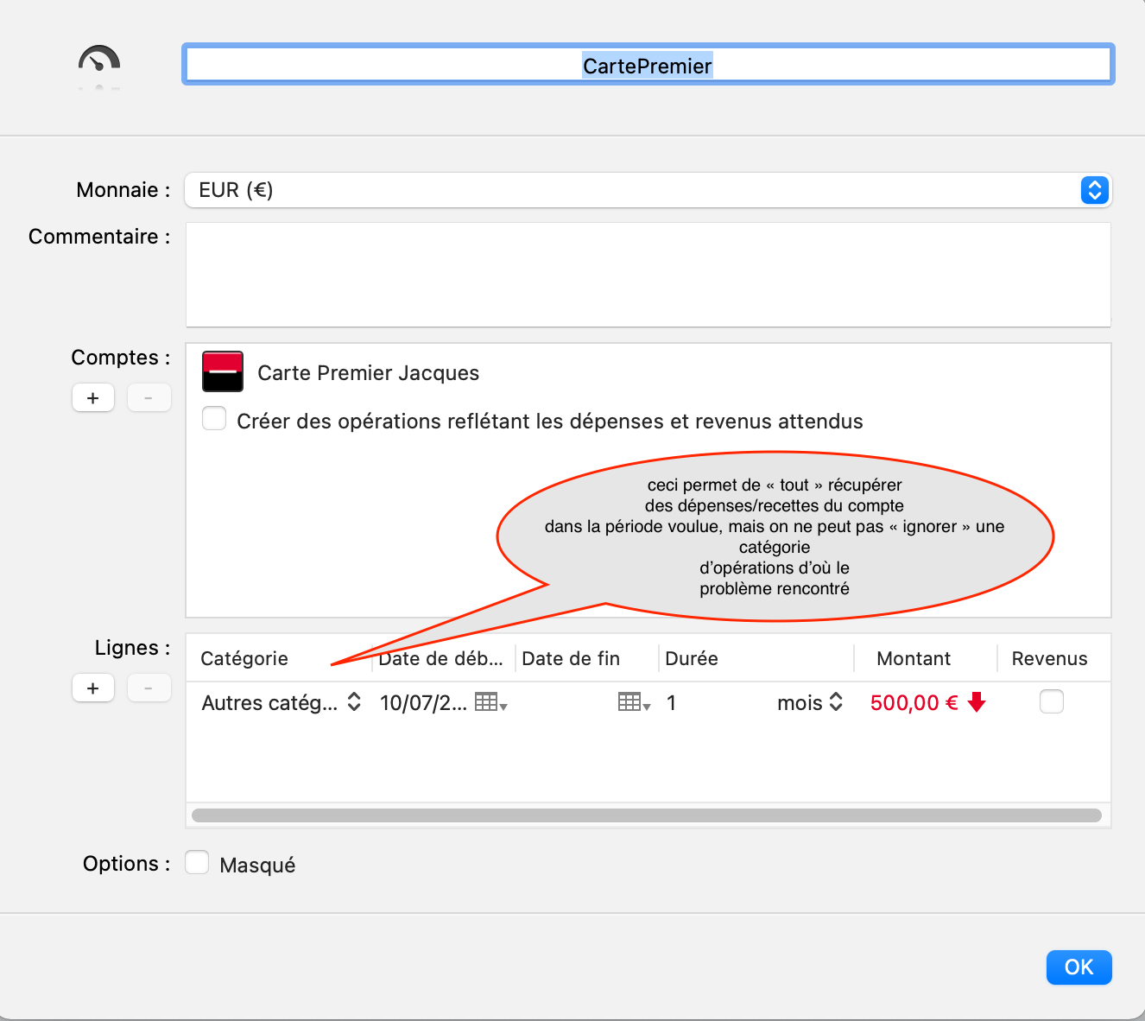Expand the Autres catégories category selector
This screenshot has height=1021, width=1145.
[354, 702]
